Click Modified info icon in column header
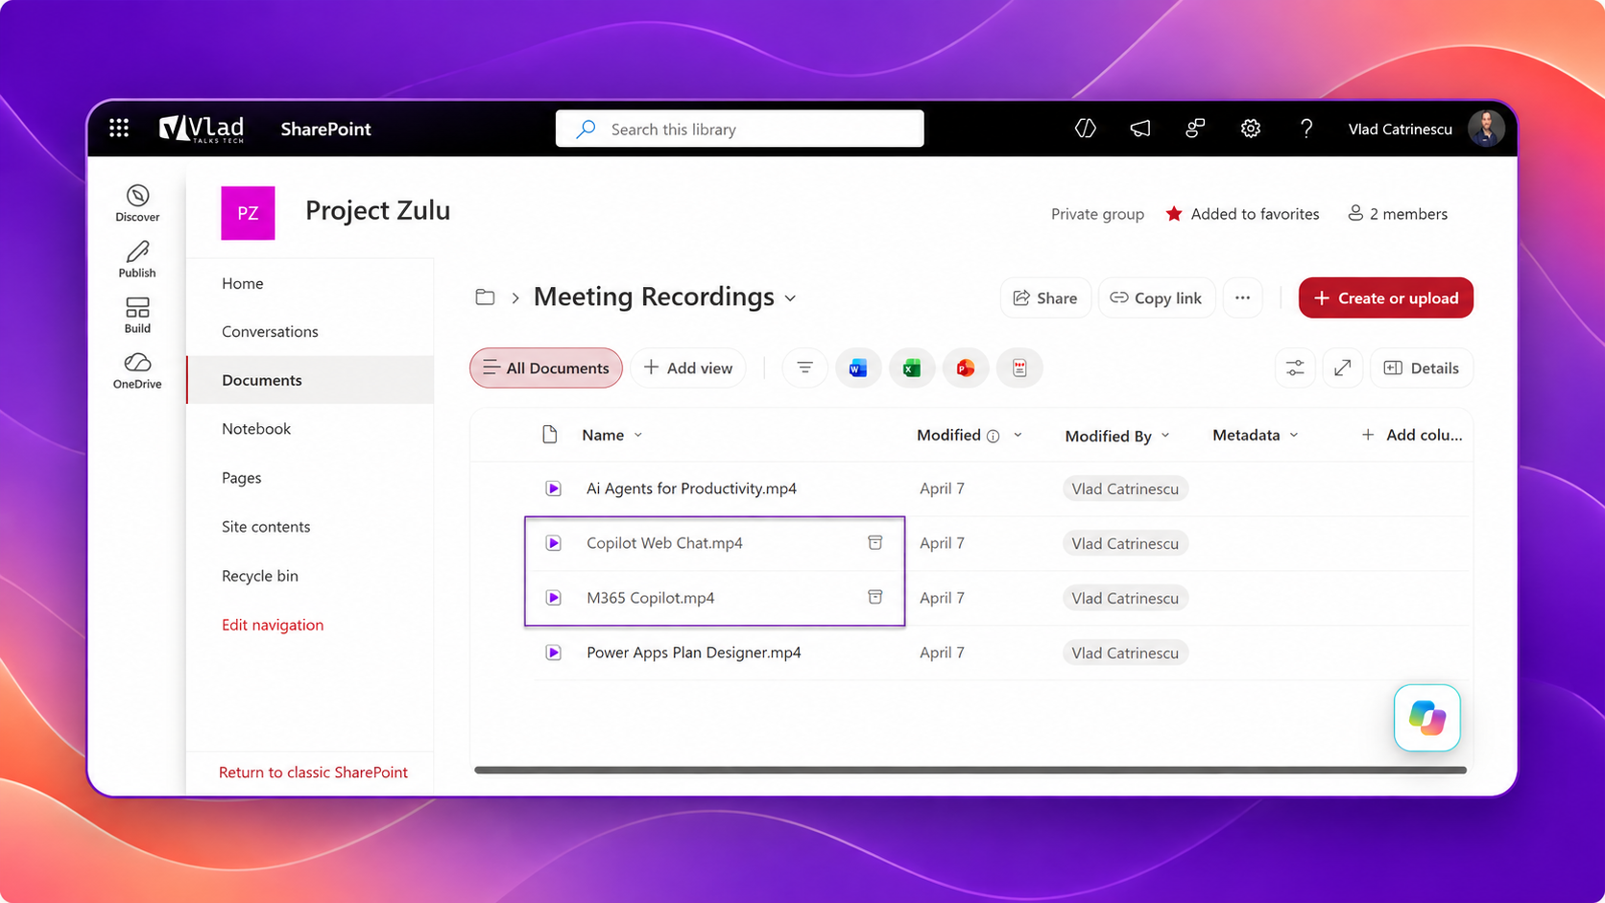 tap(994, 436)
